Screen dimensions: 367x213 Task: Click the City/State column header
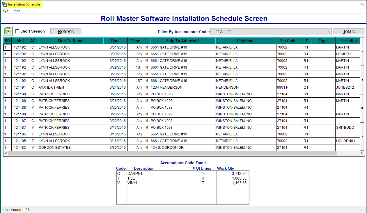[246, 41]
